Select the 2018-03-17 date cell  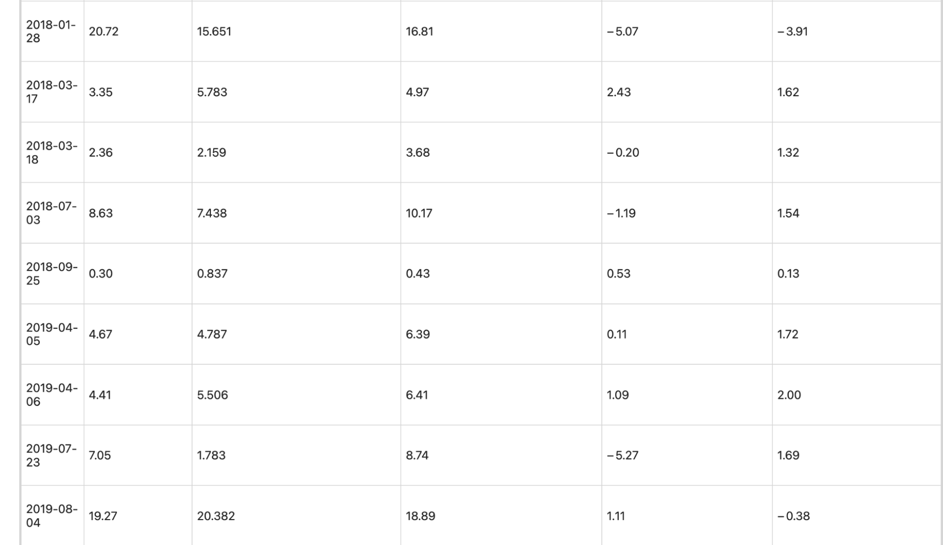(52, 92)
